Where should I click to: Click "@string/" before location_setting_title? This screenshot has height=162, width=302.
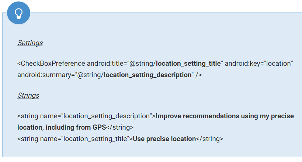pyautogui.click(x=142, y=63)
